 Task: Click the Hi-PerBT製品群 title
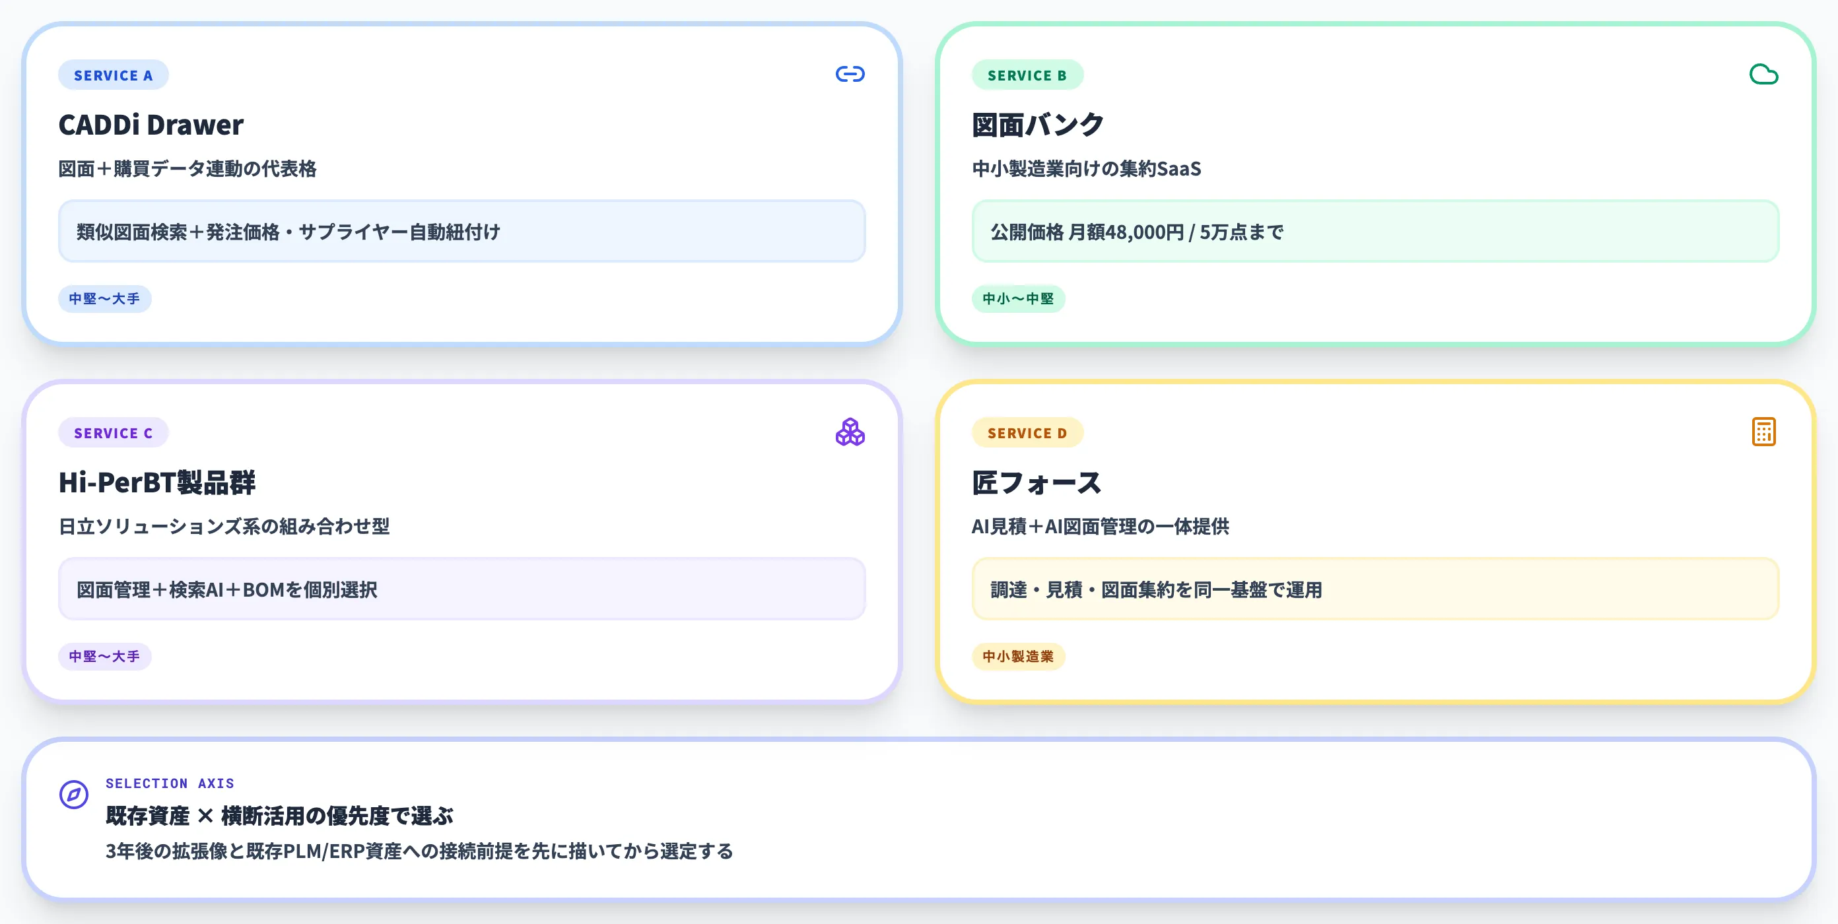[x=157, y=482]
